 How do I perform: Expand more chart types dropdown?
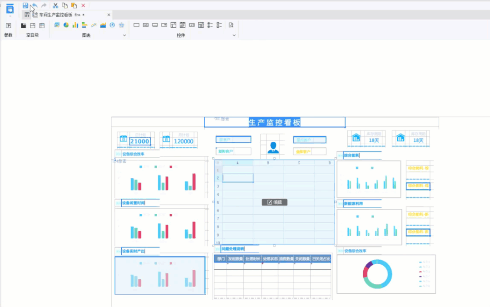click(x=124, y=35)
